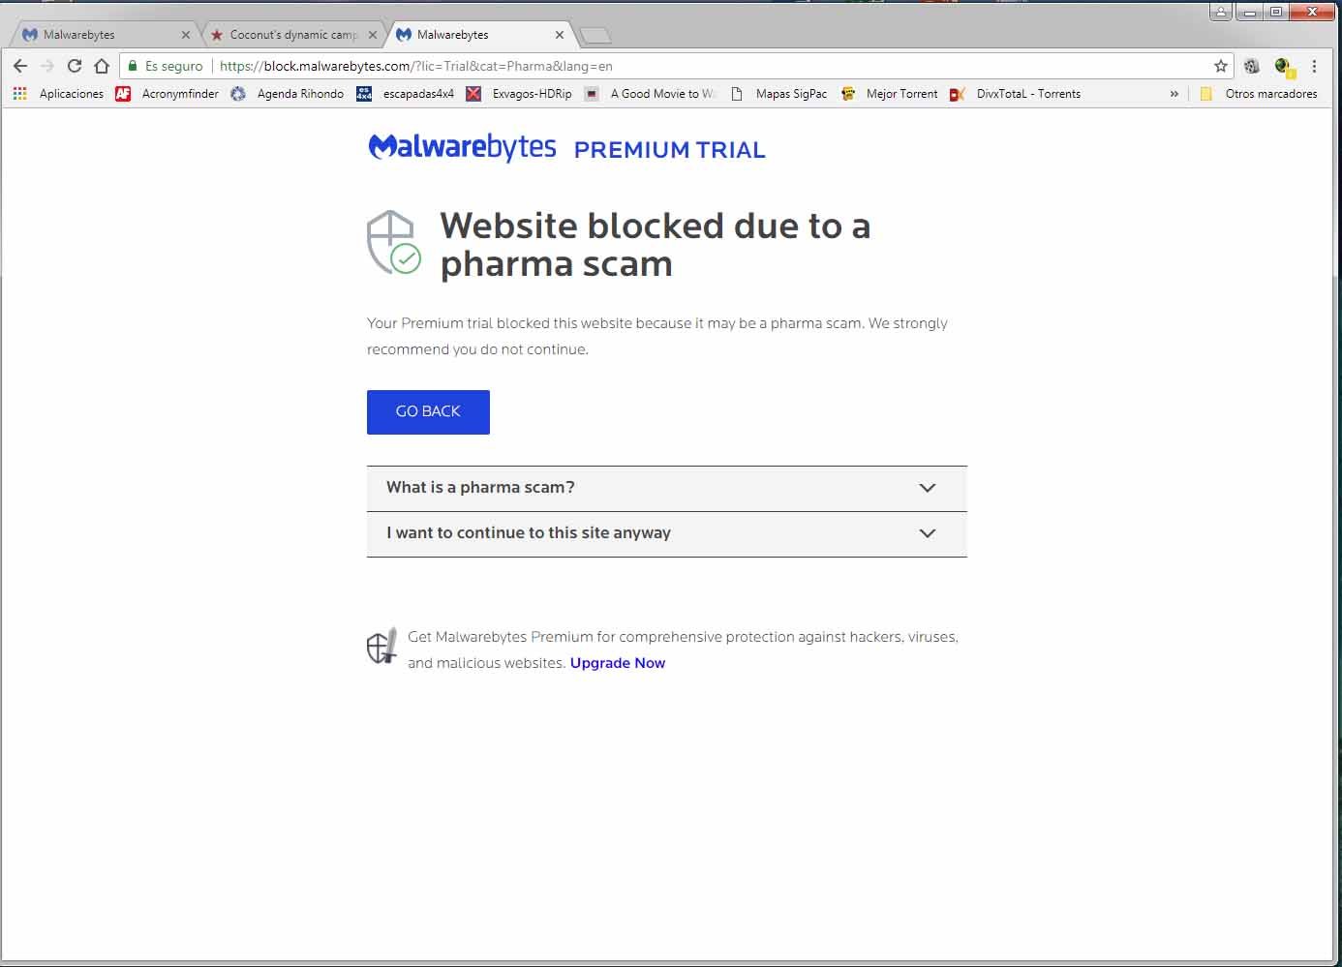Click the PREMIUM TRIAL heading text
This screenshot has width=1342, height=967.
pos(670,150)
